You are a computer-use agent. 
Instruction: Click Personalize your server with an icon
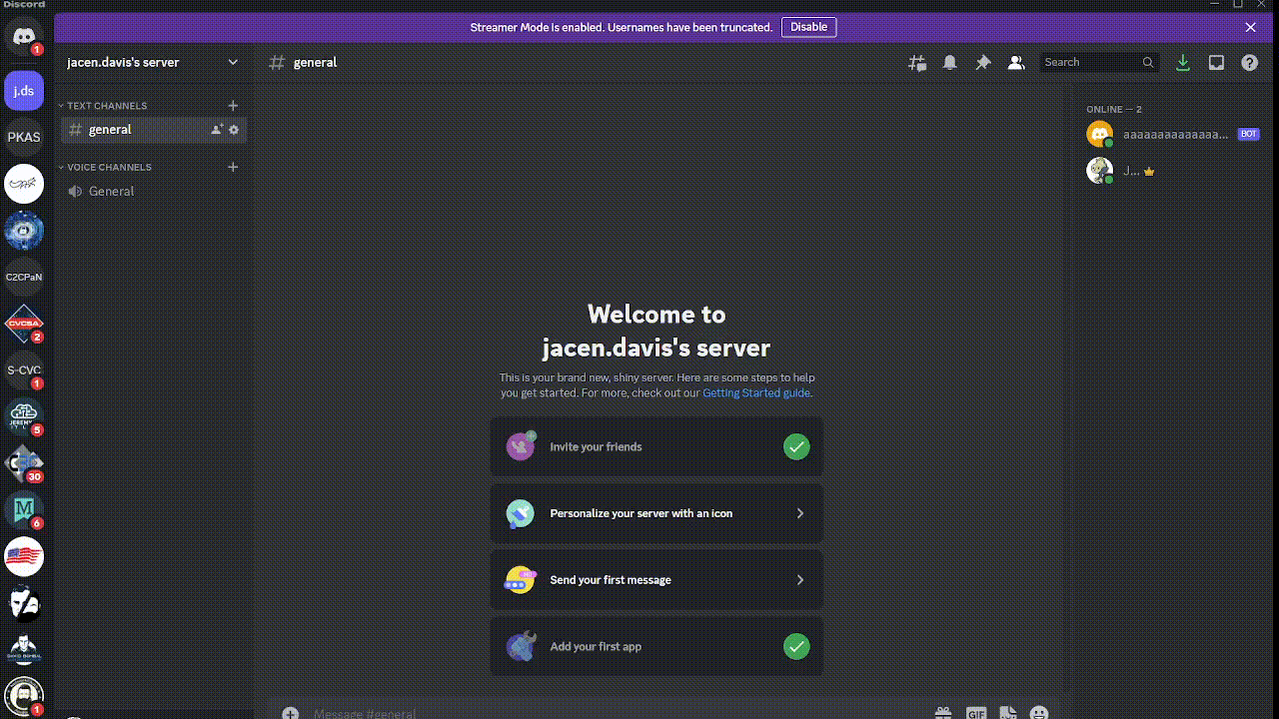656,513
